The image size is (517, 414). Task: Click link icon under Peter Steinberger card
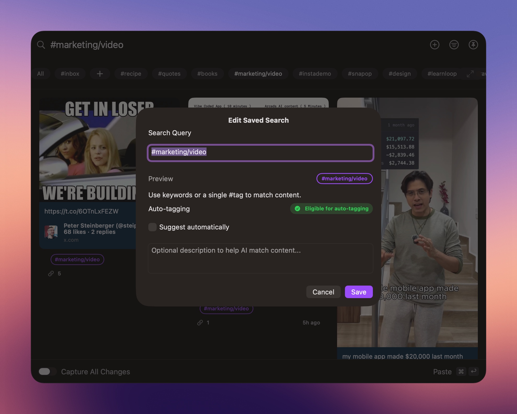point(51,273)
